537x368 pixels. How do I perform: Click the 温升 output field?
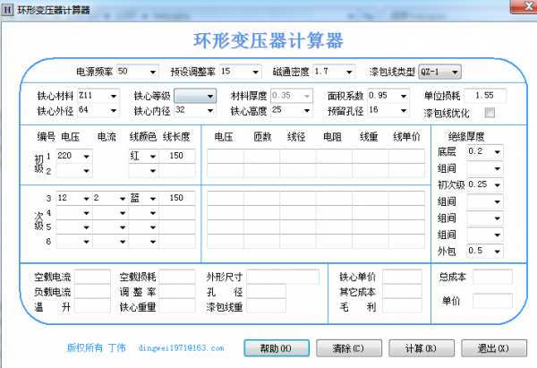click(92, 305)
